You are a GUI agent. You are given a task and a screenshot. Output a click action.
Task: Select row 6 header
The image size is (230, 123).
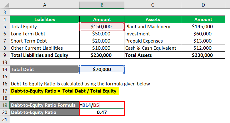coord(5,34)
